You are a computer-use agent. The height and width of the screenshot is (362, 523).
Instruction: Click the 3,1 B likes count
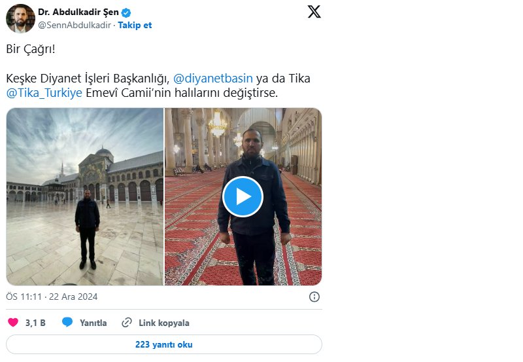35,323
